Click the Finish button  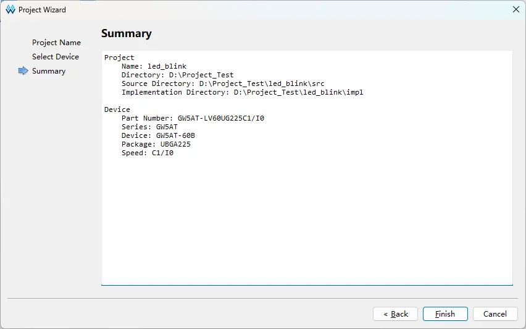[445, 314]
